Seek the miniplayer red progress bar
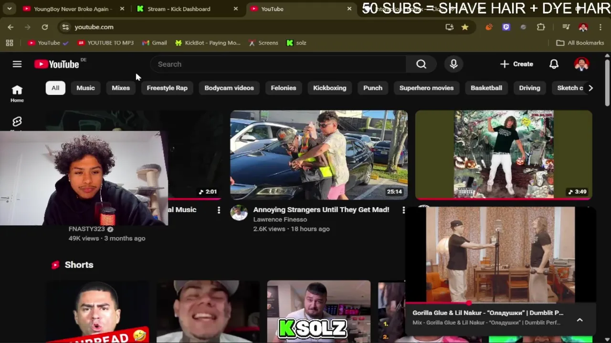The width and height of the screenshot is (611, 343). 500,303
